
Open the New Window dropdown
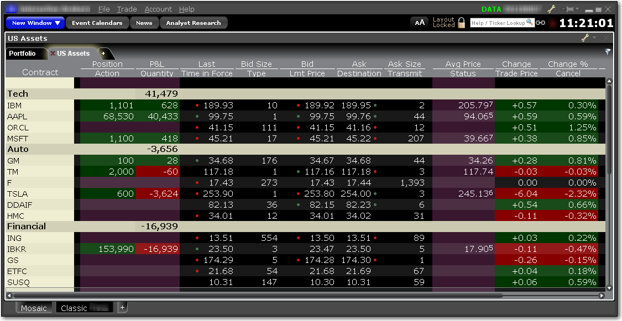[x=35, y=23]
